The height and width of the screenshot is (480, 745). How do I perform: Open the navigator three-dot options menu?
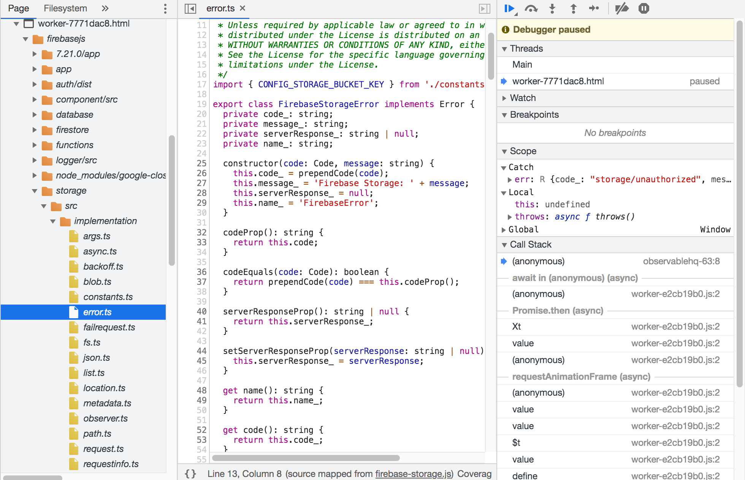pyautogui.click(x=165, y=8)
